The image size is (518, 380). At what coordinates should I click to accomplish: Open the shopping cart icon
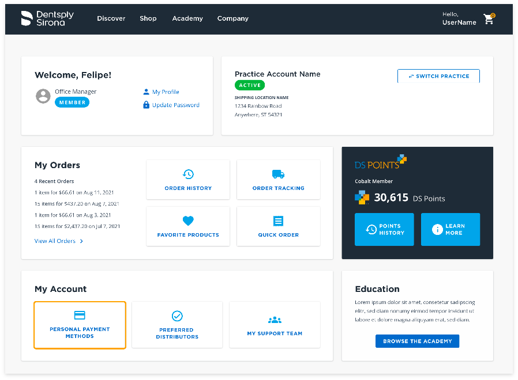489,19
